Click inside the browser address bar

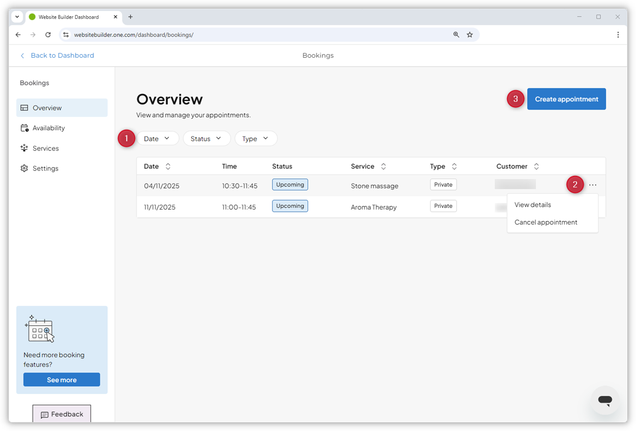point(222,34)
